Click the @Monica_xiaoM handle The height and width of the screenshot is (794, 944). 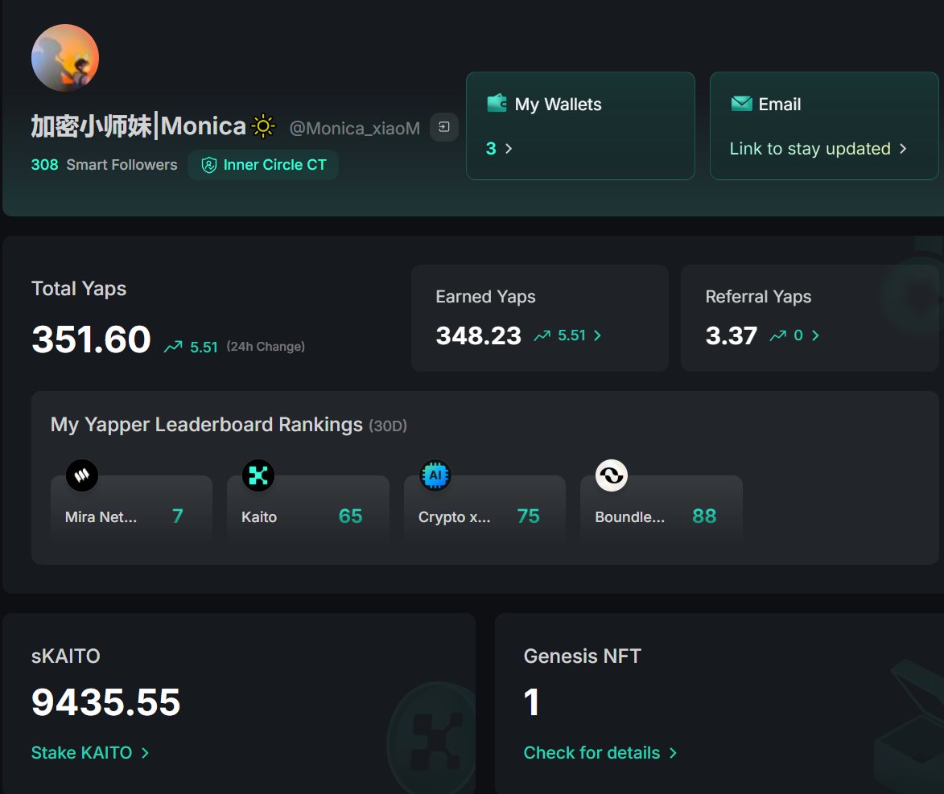(355, 128)
